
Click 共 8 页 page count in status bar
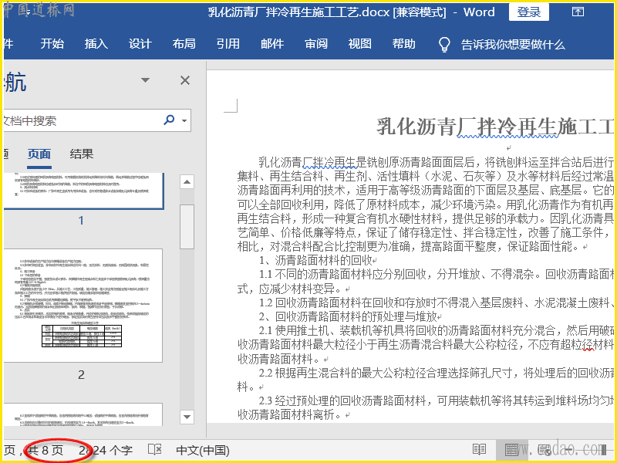(46, 451)
